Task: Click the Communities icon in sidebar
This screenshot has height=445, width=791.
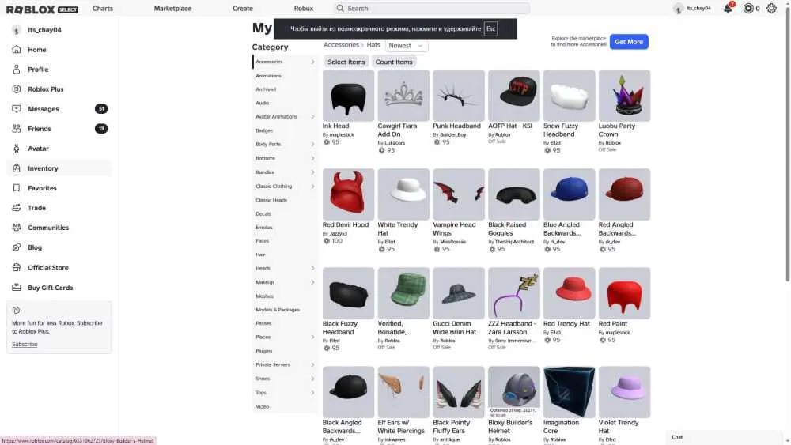Action: [17, 228]
